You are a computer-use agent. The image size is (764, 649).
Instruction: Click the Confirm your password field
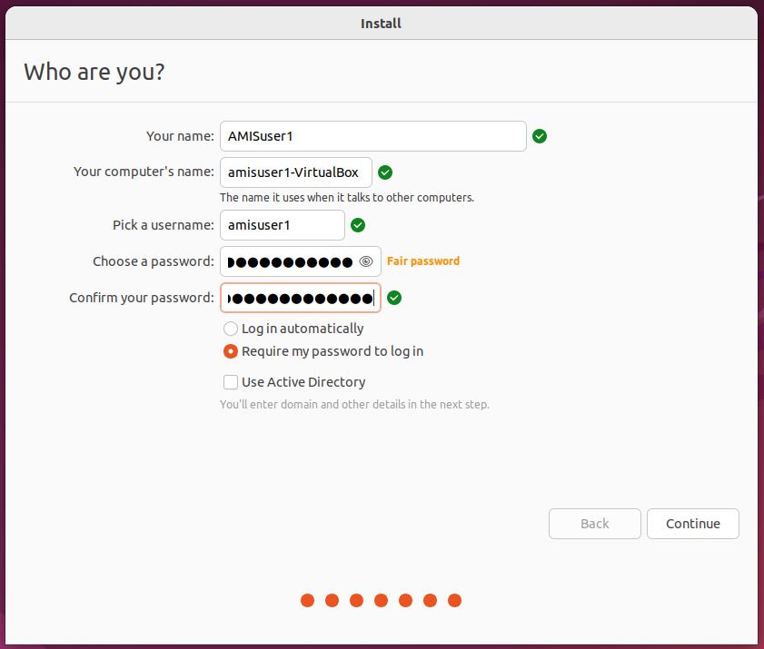300,298
